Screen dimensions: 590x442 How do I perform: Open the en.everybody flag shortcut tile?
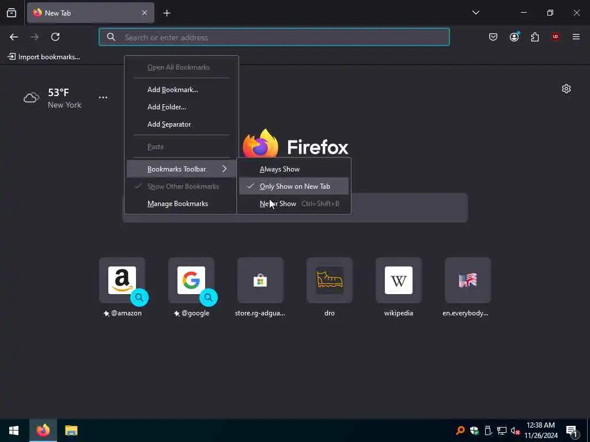[x=468, y=280]
